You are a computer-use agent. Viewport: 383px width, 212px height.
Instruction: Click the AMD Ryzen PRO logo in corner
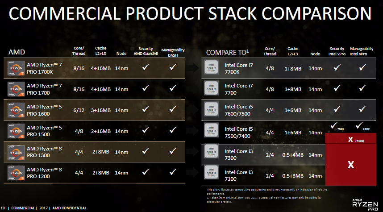click(x=365, y=205)
